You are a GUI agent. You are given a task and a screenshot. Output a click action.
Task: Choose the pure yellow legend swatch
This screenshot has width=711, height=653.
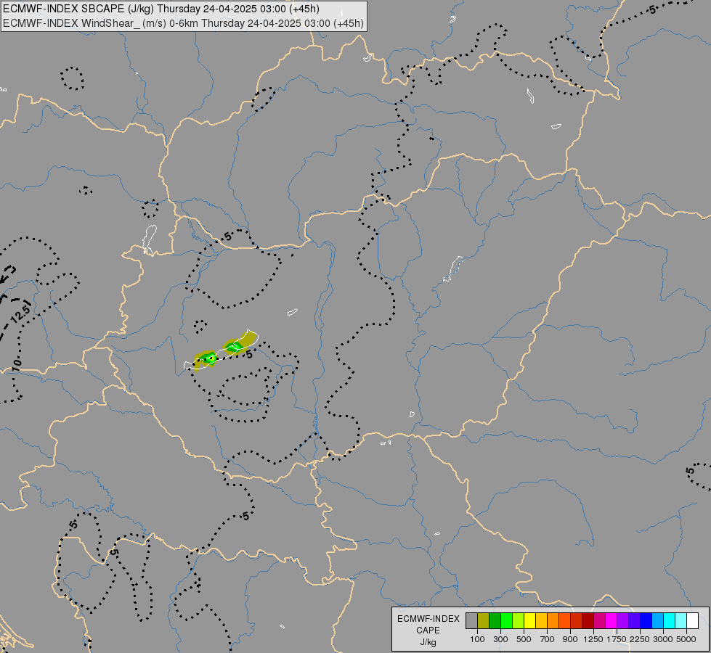pyautogui.click(x=529, y=620)
